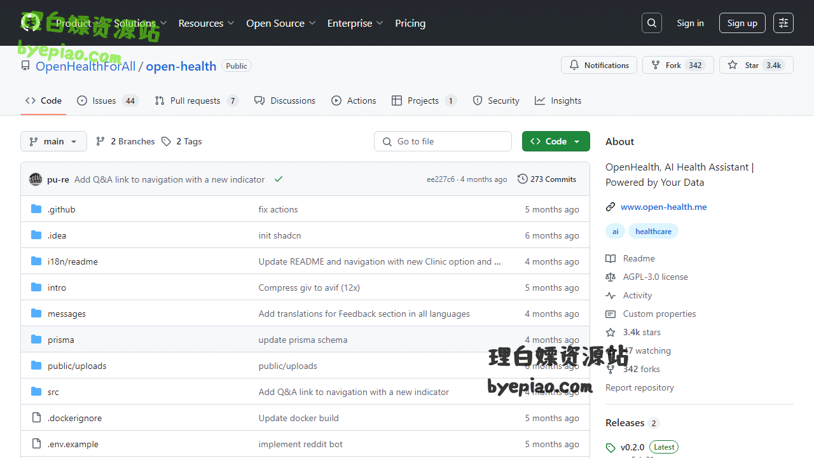814x458 pixels.
Task: Click the Sign up button
Action: [x=742, y=23]
